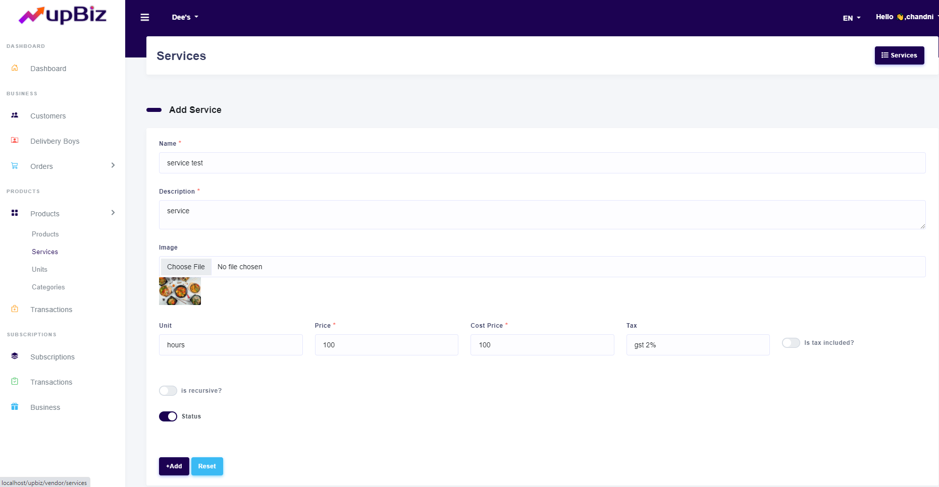Click the Subscriptions layers icon

point(15,356)
